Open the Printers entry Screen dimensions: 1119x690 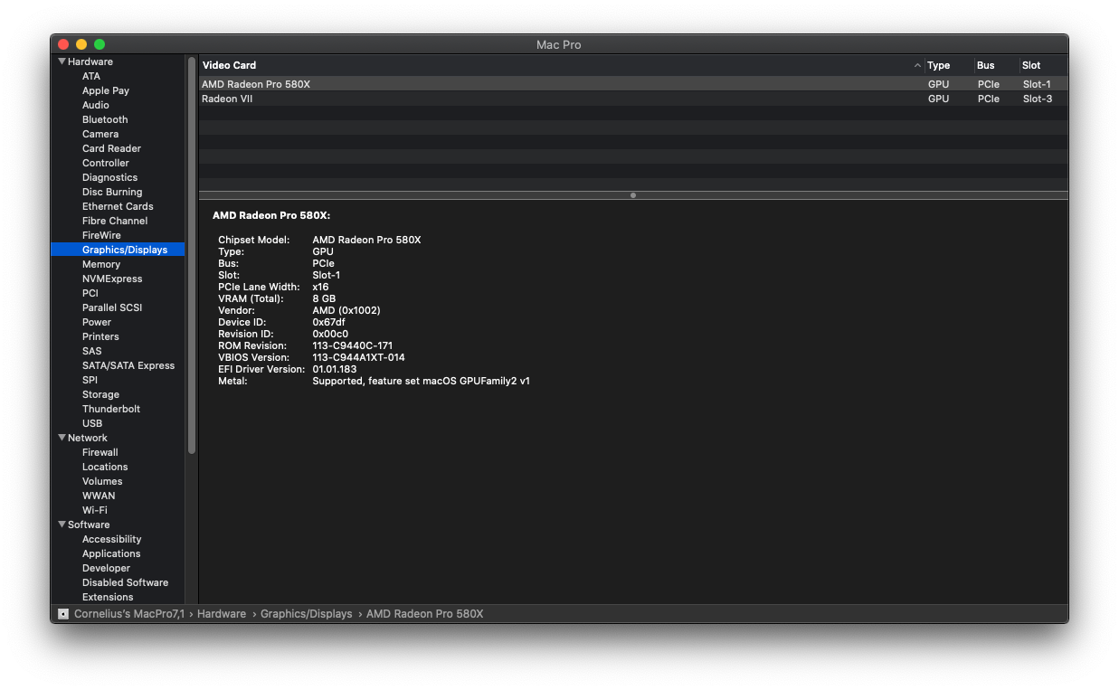(x=100, y=336)
